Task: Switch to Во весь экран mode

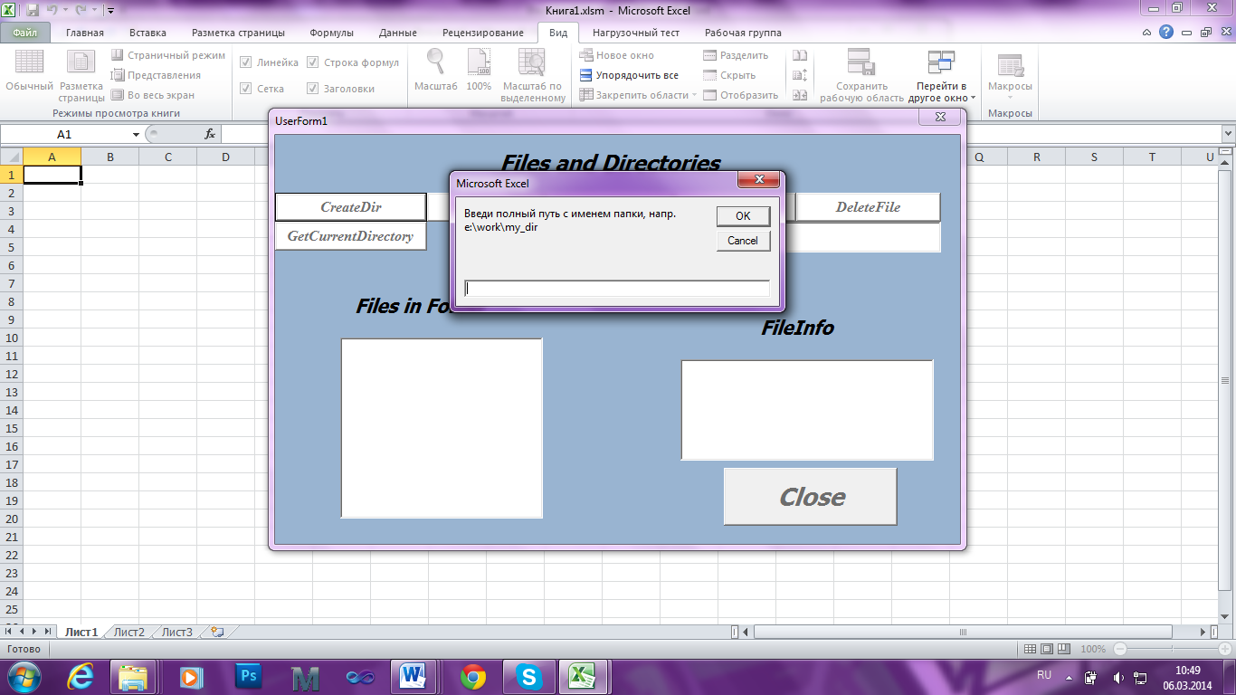Action: (153, 95)
